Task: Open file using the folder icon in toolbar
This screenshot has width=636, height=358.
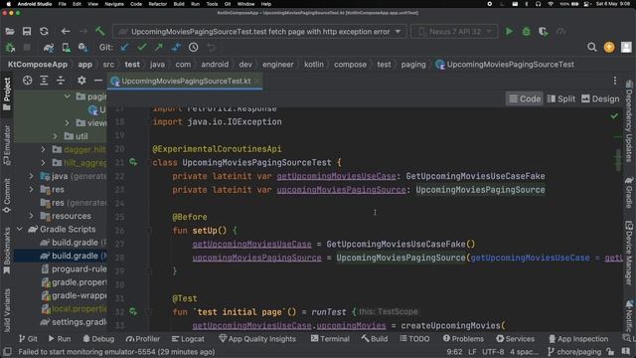Action: [10, 31]
